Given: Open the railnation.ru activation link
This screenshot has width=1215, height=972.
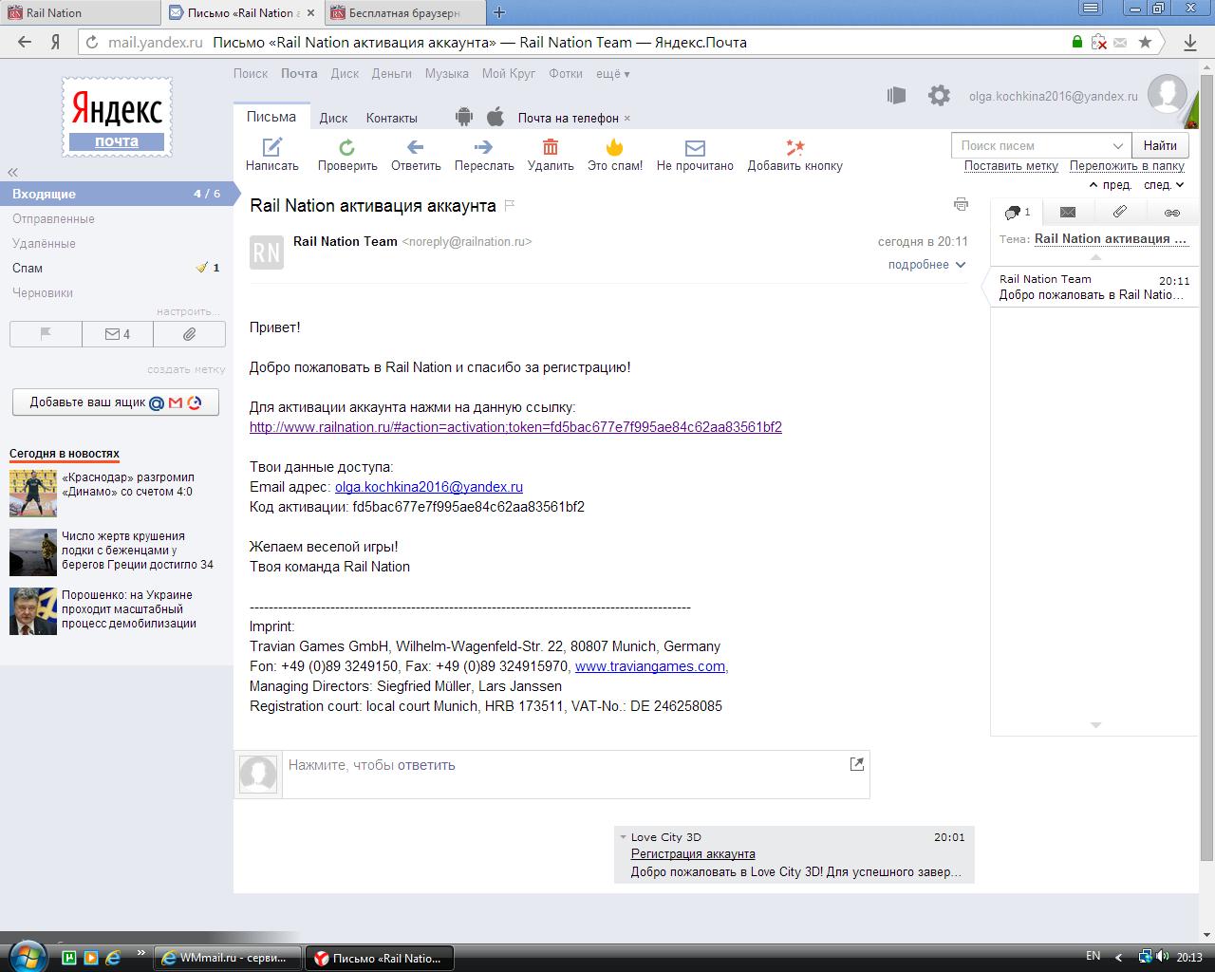Looking at the screenshot, I should click(515, 427).
